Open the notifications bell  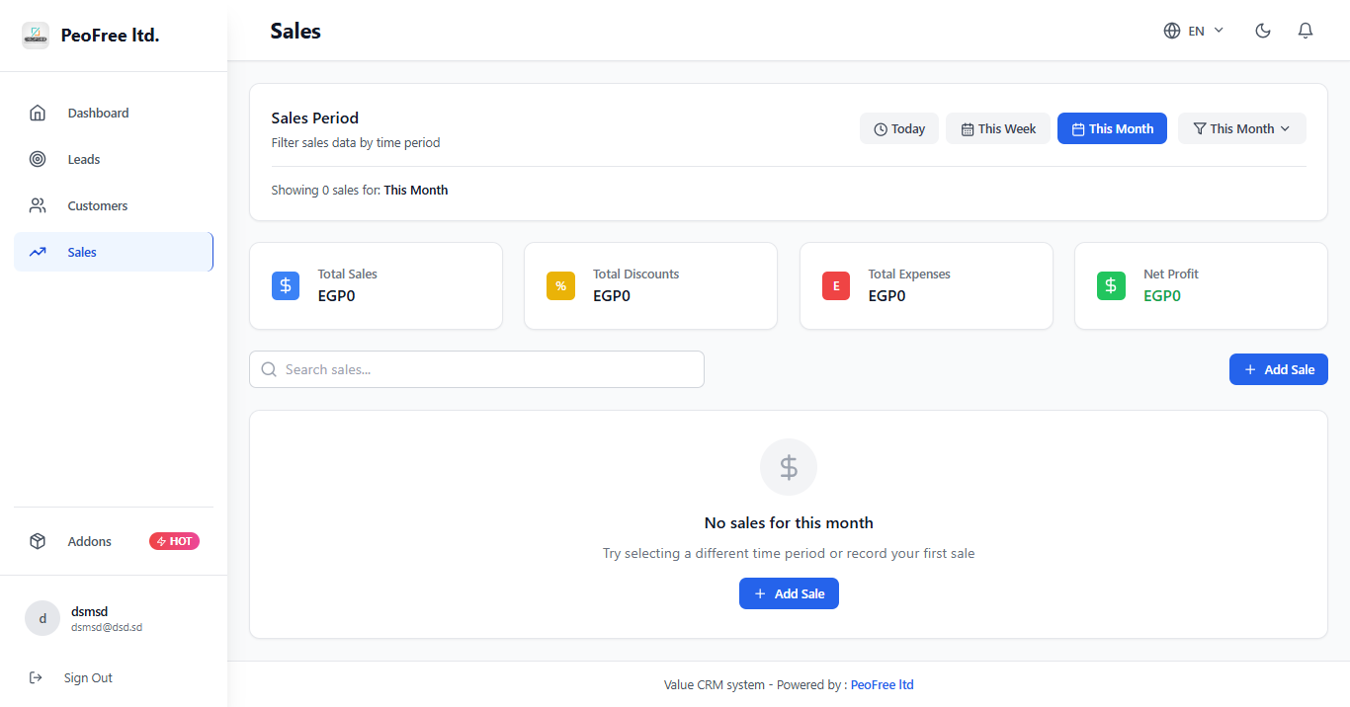pyautogui.click(x=1306, y=31)
